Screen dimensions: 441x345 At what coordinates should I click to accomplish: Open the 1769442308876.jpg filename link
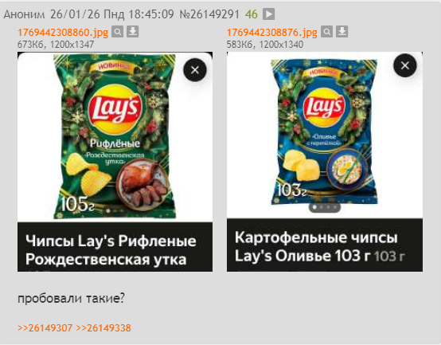pos(272,33)
